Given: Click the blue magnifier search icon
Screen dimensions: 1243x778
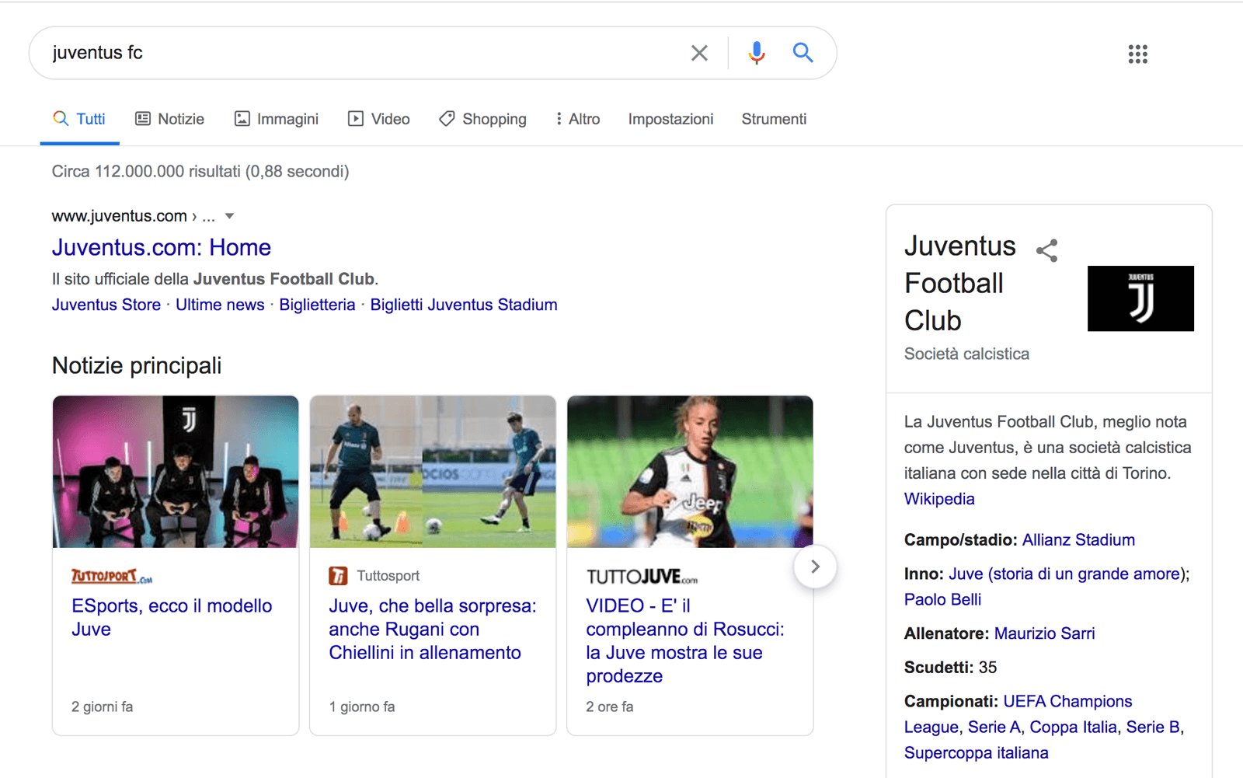Looking at the screenshot, I should pos(803,53).
